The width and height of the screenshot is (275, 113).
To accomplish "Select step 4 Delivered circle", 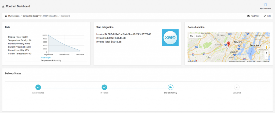I will pos(237,87).
